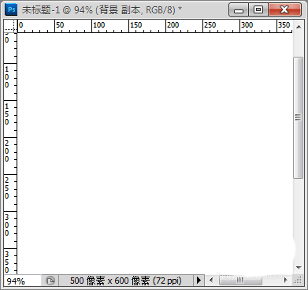Click the horizontal scrollbar right arrow

tap(286, 281)
